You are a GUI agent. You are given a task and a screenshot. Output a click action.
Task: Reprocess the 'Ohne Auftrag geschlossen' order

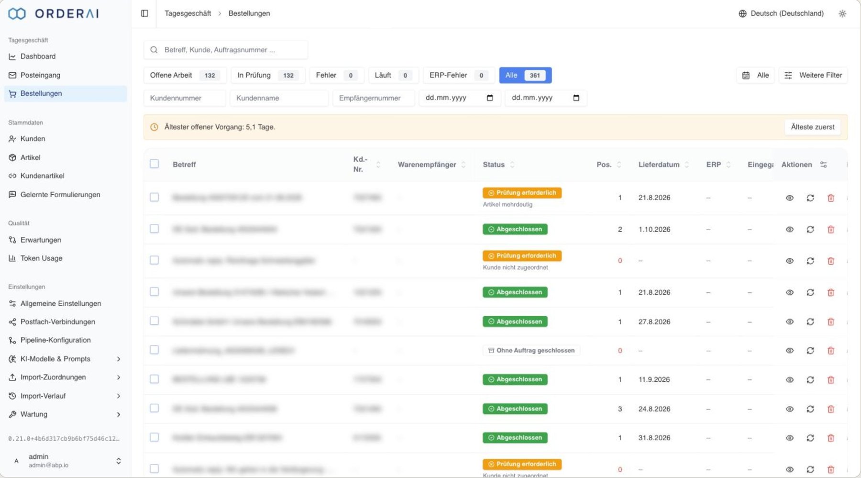click(x=810, y=350)
